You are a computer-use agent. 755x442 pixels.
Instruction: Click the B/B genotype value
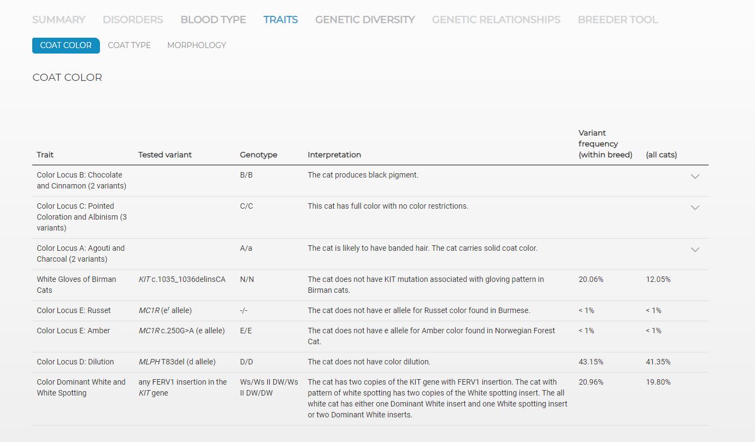tap(246, 175)
